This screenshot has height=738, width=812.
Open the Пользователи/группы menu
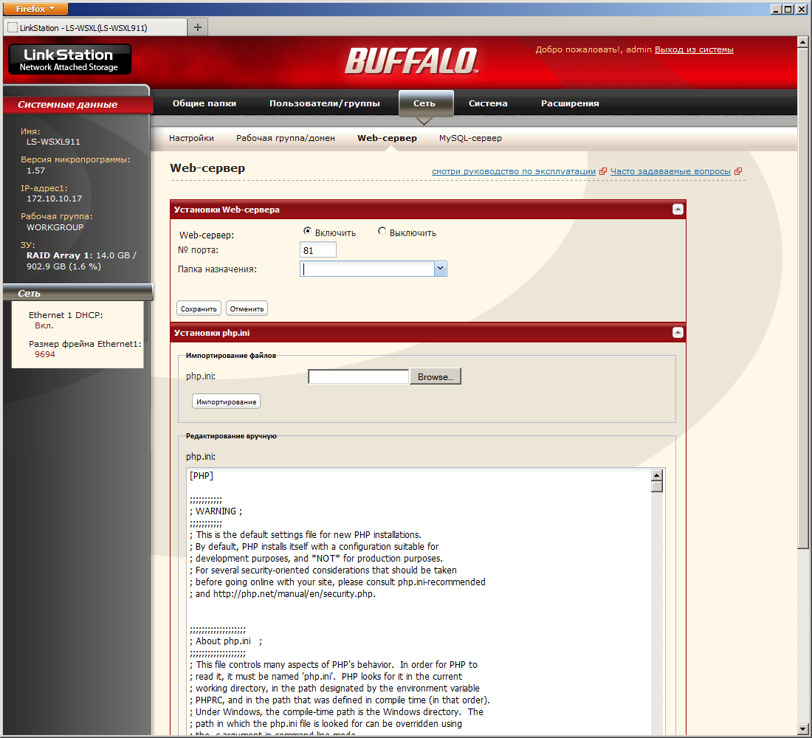(x=325, y=103)
